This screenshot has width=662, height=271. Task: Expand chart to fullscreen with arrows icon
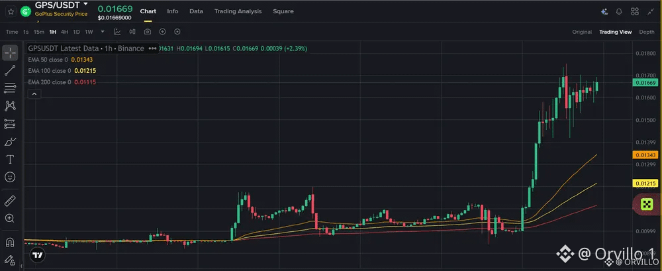(650, 12)
